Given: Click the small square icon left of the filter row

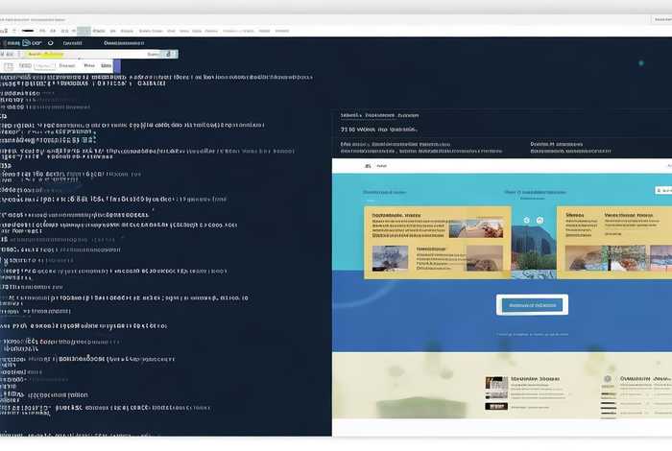Looking at the screenshot, I should pos(9,66).
